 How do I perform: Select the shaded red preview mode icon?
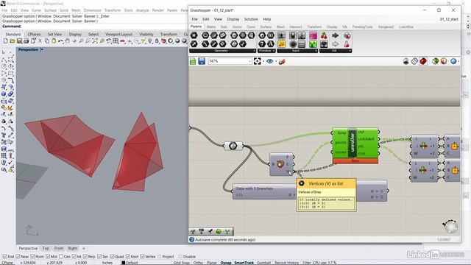[x=423, y=61]
